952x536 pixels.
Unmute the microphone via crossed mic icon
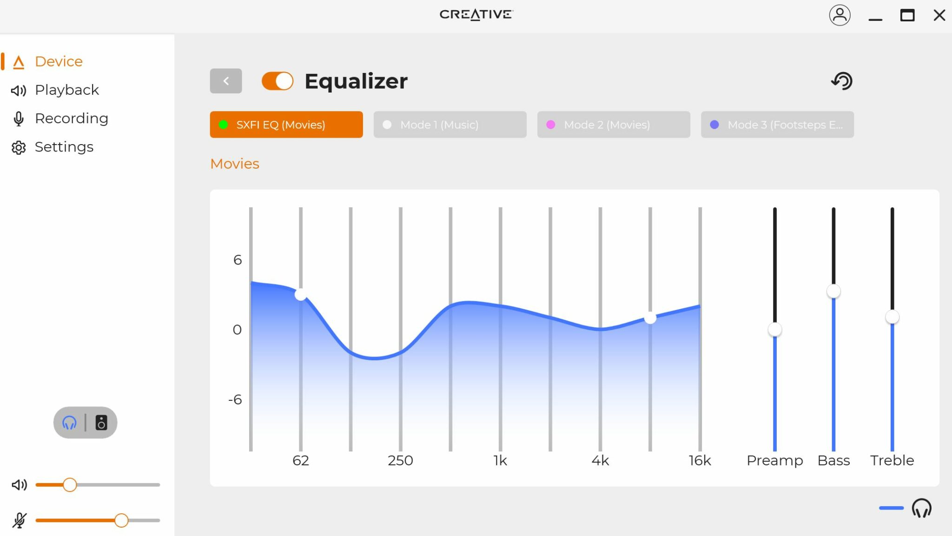[x=19, y=520]
